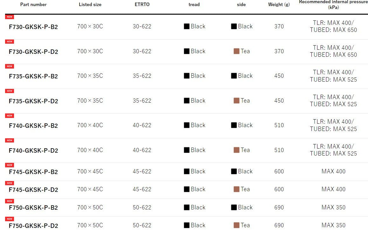Click the Listed size column header
The height and width of the screenshot is (233, 368).
90,4
